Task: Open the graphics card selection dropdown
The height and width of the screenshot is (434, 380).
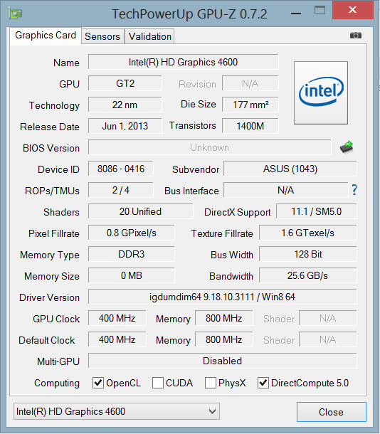Action: pos(117,411)
